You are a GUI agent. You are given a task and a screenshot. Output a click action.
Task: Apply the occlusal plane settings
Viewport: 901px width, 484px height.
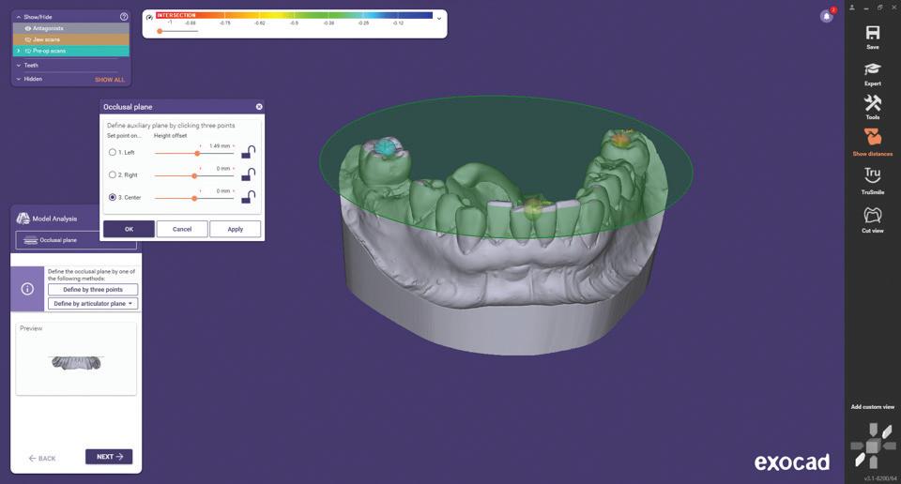(235, 229)
